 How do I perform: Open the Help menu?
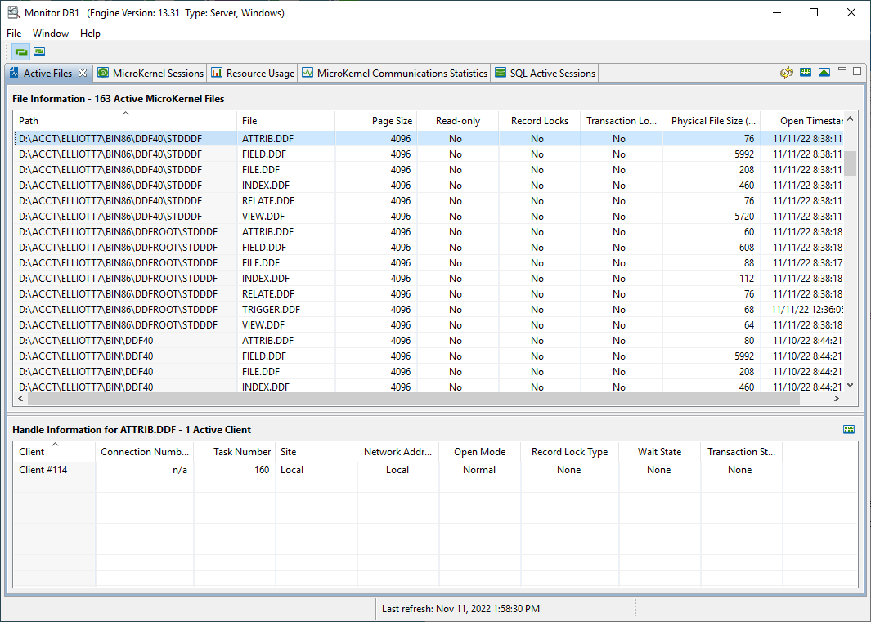(90, 34)
